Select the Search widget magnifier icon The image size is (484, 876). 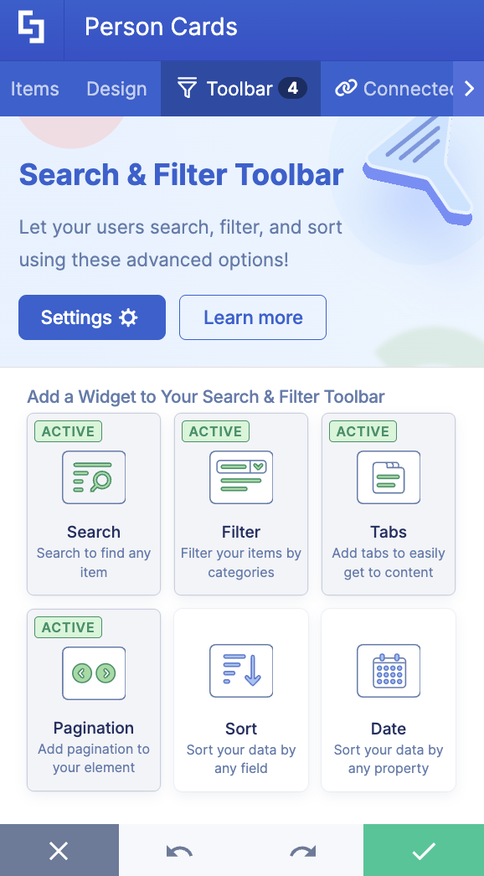[x=94, y=477]
